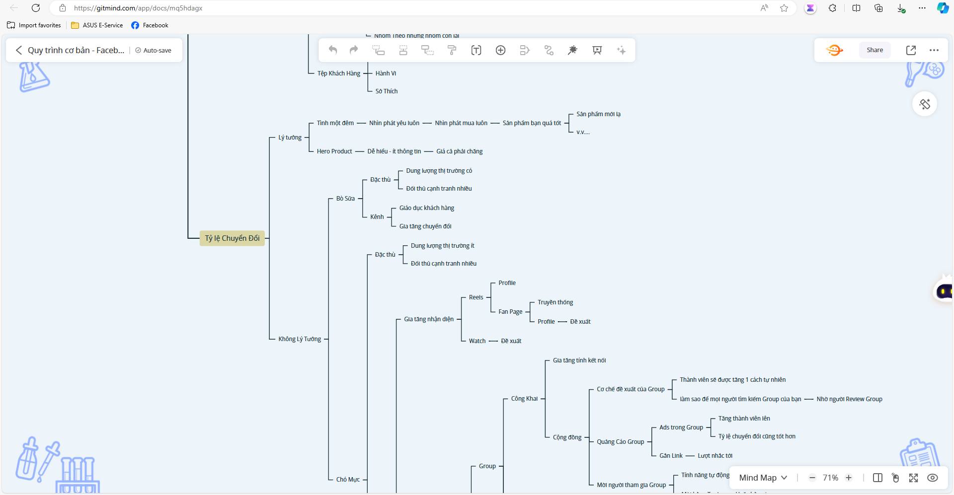Toggle split outline panel view

[x=877, y=478]
